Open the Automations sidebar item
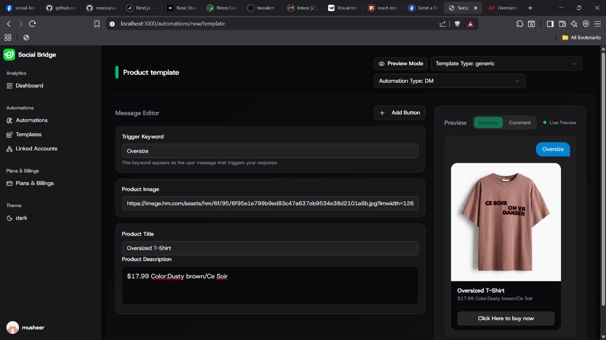Viewport: 606px width, 340px height. [31, 120]
